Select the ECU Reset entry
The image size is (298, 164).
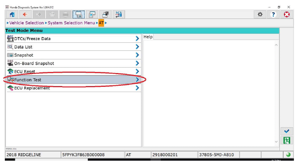click(74, 72)
